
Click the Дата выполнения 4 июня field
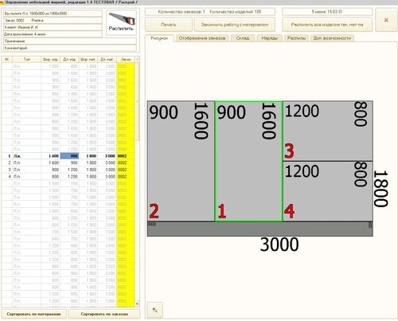(x=53, y=34)
